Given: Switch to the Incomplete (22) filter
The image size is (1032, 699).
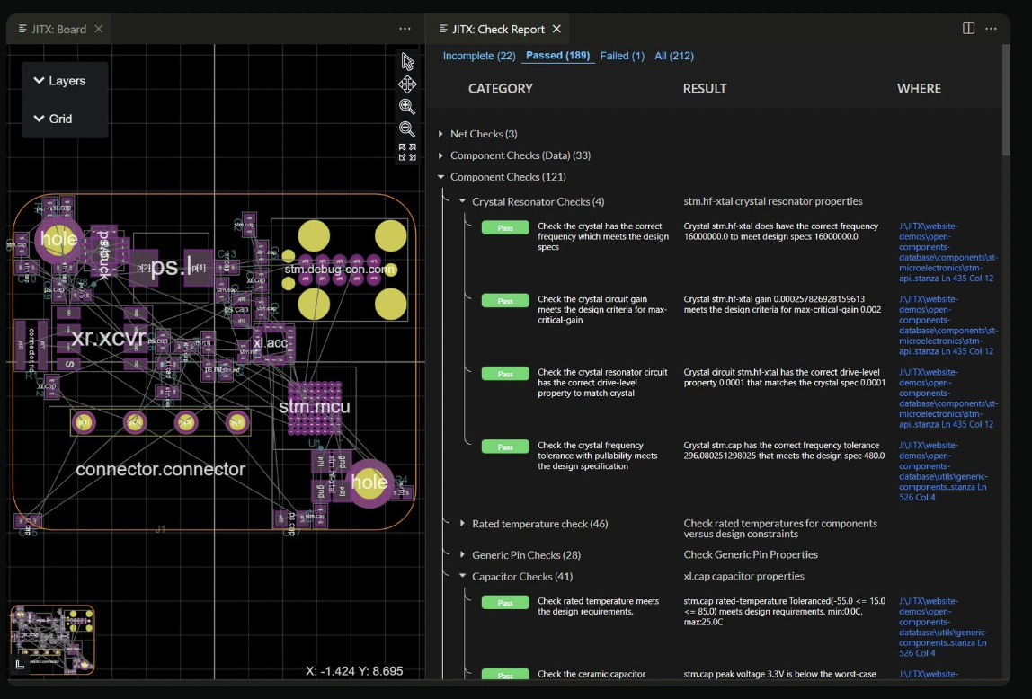Looking at the screenshot, I should coord(478,56).
